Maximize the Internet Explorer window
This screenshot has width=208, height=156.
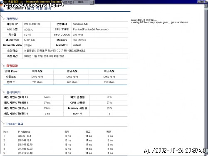202,2
